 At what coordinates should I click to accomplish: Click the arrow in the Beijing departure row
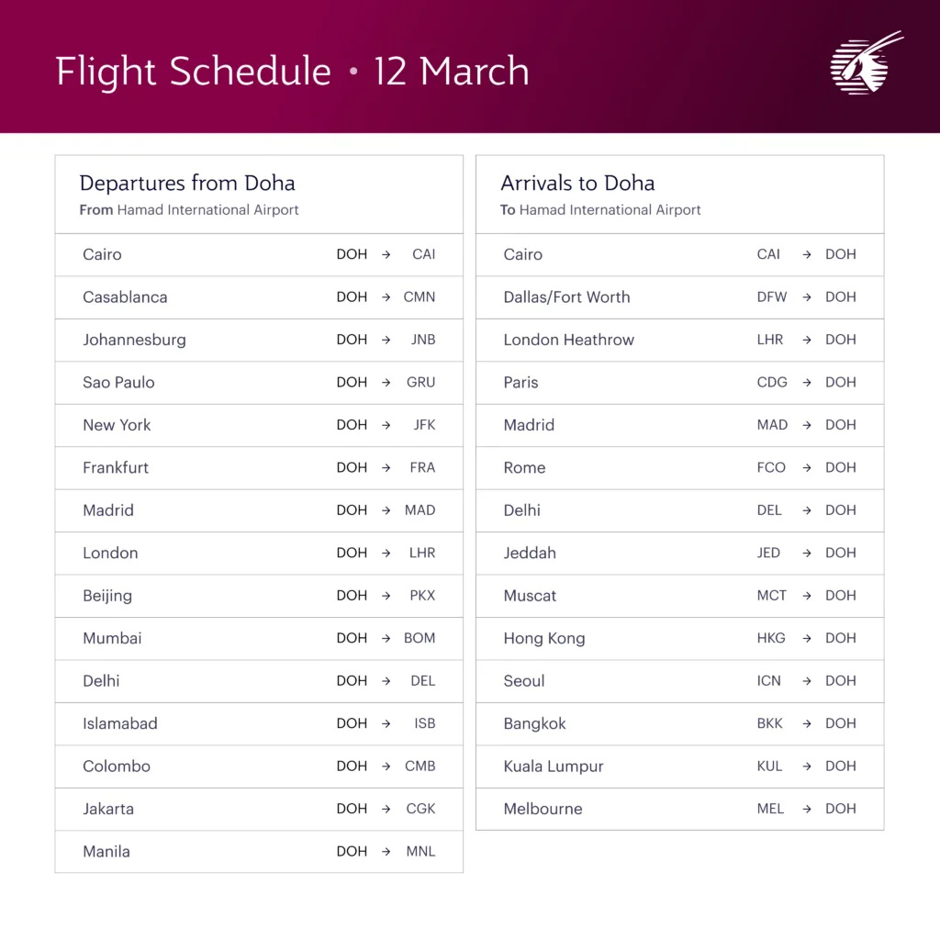tap(386, 596)
